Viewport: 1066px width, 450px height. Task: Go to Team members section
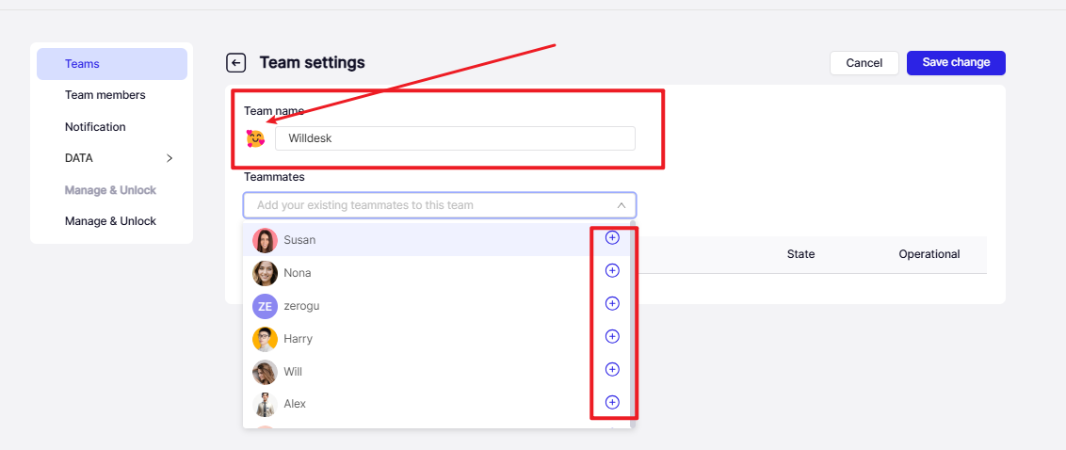coord(105,95)
